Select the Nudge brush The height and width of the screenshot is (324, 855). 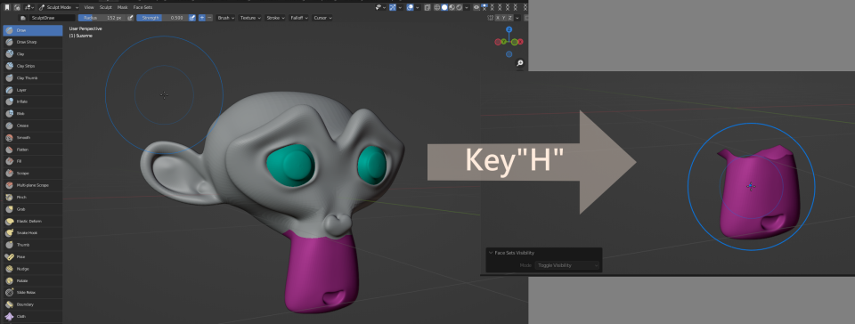[x=32, y=269]
